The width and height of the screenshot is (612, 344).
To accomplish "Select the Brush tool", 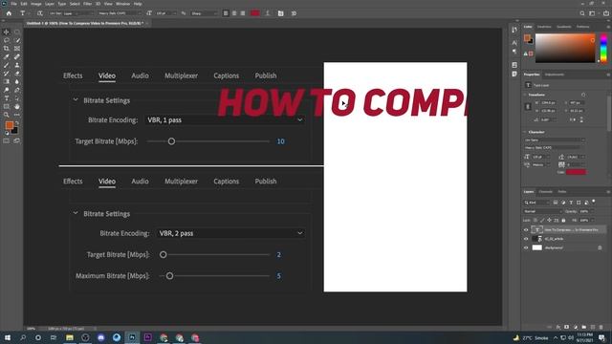I will 7,65.
